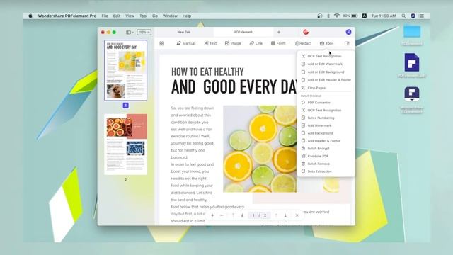Click the Bluetooth status icon
The image size is (453, 255).
click(328, 16)
